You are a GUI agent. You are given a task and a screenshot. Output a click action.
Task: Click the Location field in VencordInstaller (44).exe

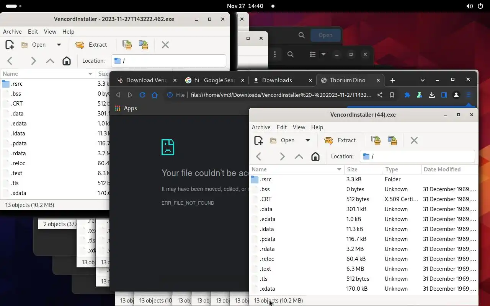pyautogui.click(x=417, y=156)
